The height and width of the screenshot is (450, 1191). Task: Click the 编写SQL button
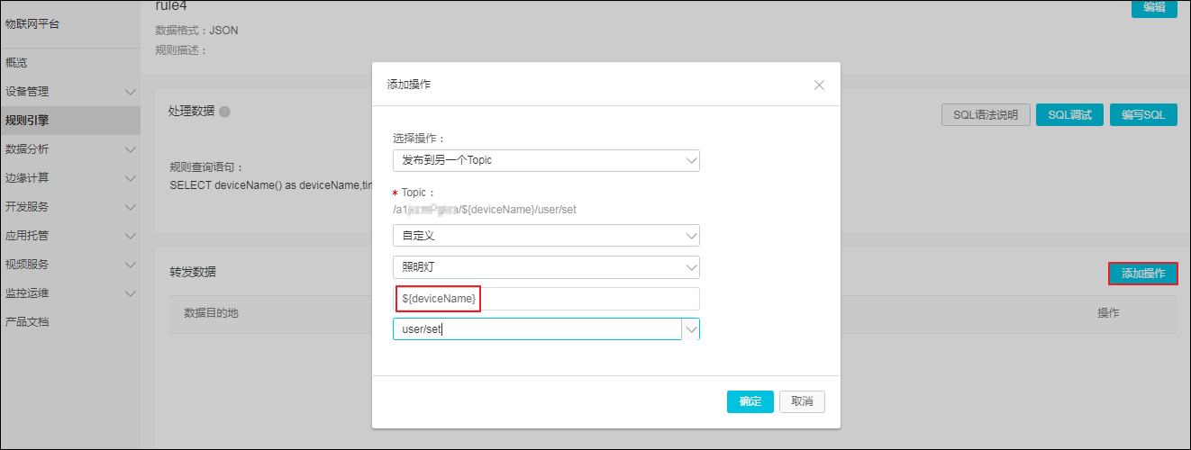1143,114
